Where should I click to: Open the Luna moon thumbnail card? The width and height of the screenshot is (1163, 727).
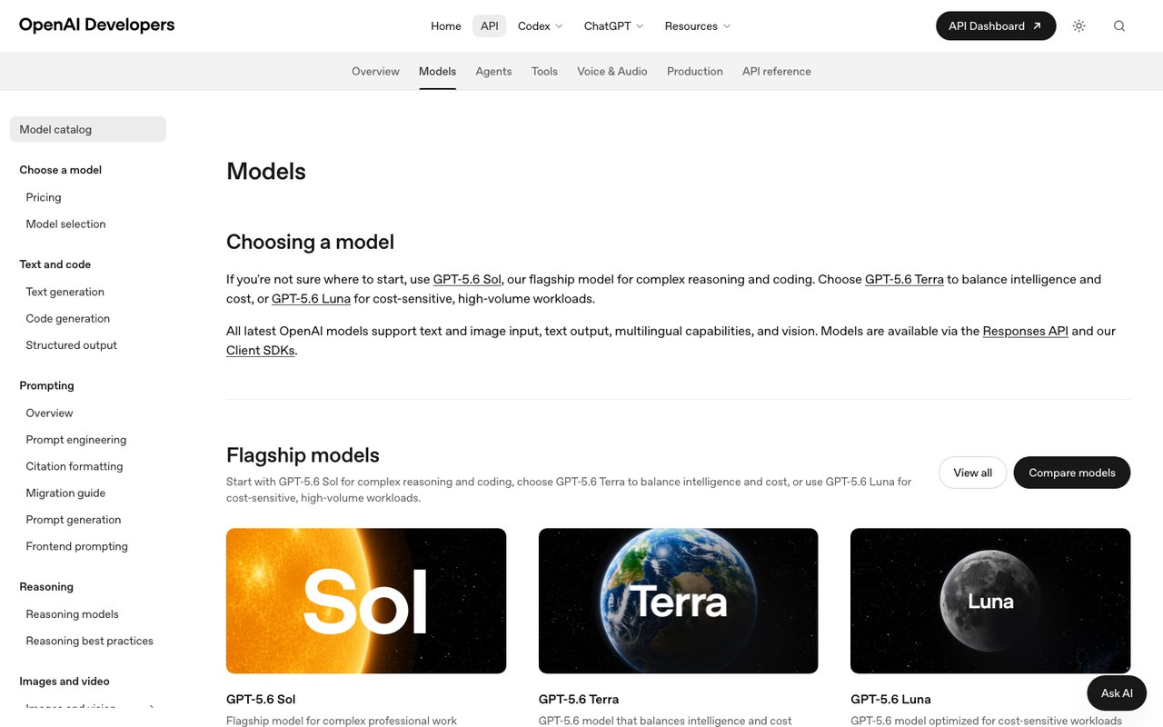990,601
